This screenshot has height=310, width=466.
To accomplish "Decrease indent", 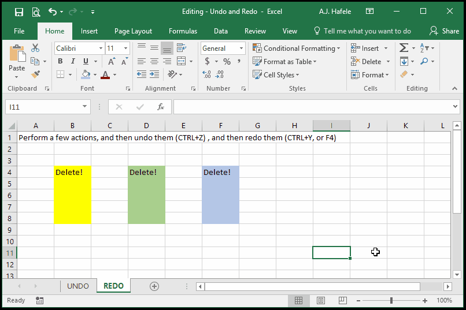I will point(142,74).
